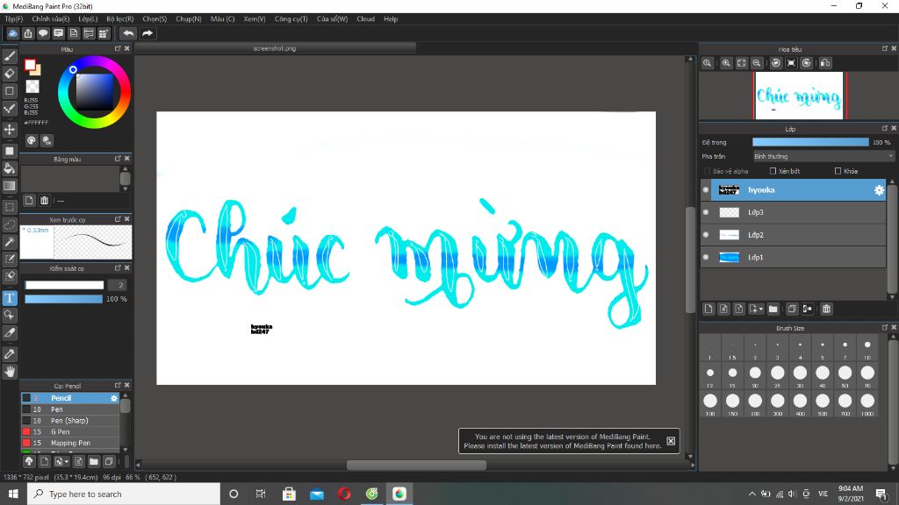This screenshot has height=505, width=899.
Task: Open the Lớp(L) menu
Action: point(88,19)
